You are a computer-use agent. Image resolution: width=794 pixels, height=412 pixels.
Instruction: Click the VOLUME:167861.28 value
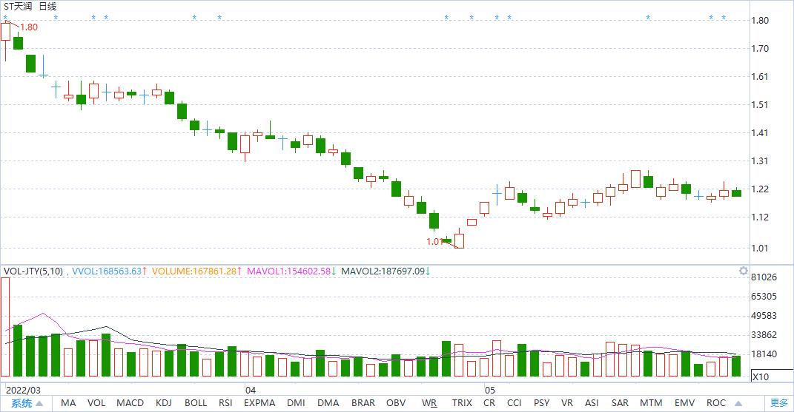point(194,271)
